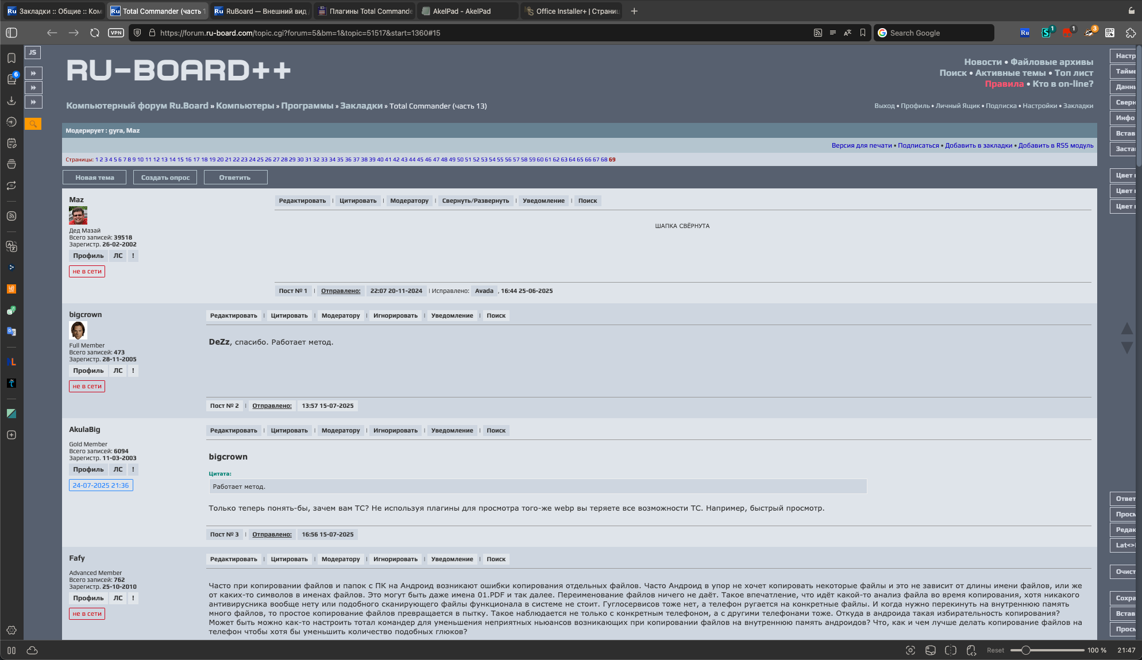Viewport: 1142px width, 660px height.
Task: Expand the third double-arrow button under JS
Action: pyautogui.click(x=33, y=102)
